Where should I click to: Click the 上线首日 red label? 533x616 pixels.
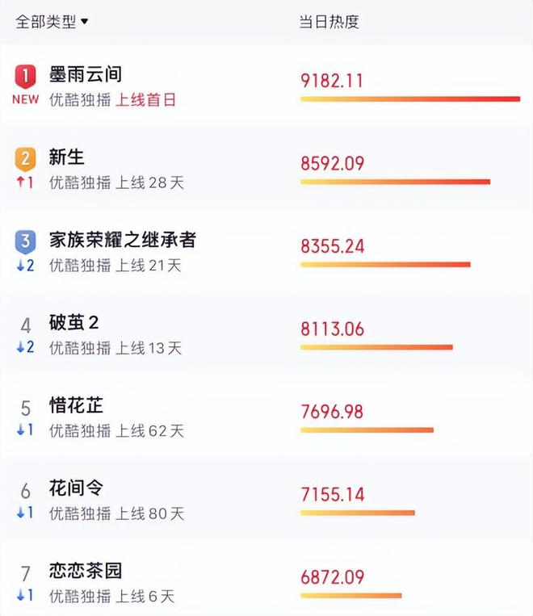(145, 100)
